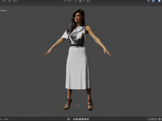Viewport: 162px width, 121px height.
Task: Toggle the preview range clock icon
Action: click(159, 119)
